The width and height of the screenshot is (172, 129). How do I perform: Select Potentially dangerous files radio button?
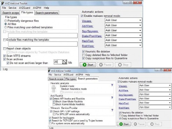pos(6,21)
